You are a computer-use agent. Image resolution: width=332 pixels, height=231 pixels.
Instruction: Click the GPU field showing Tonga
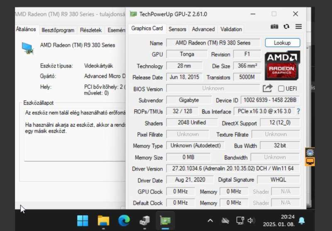point(187,54)
